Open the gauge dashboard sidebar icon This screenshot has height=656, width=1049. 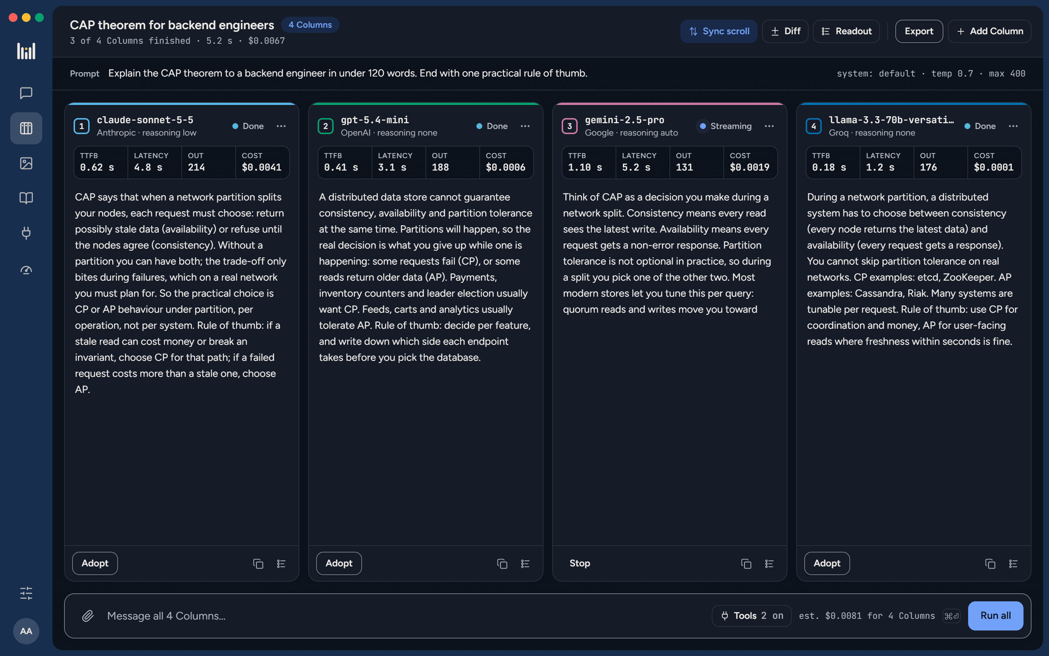pyautogui.click(x=26, y=270)
